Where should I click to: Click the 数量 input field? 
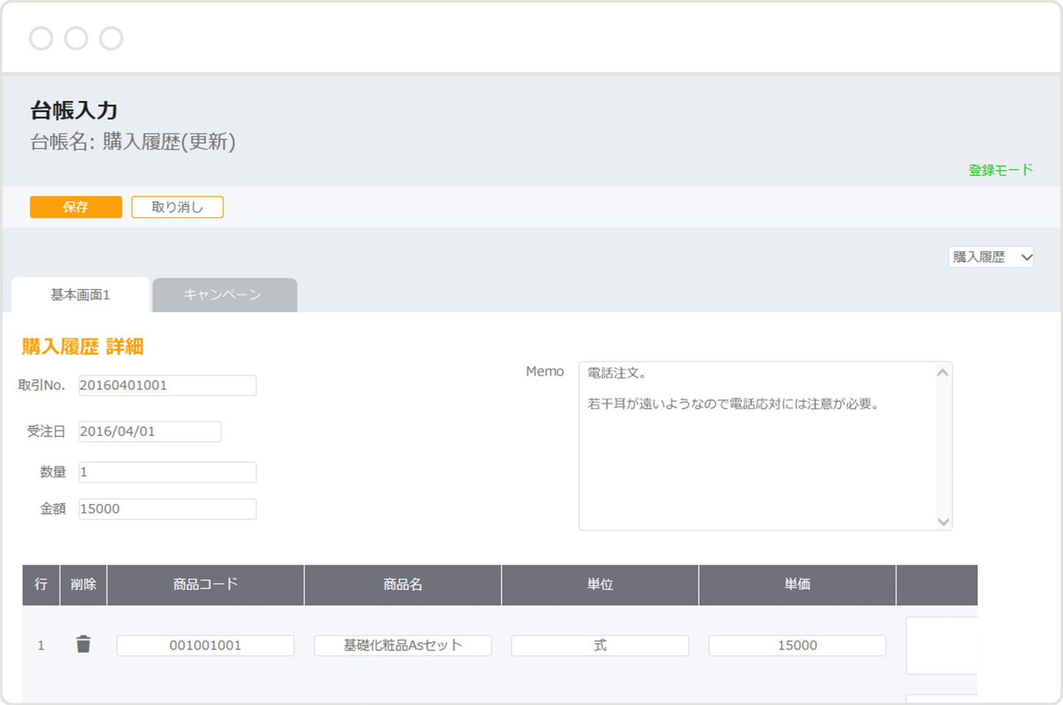[167, 472]
